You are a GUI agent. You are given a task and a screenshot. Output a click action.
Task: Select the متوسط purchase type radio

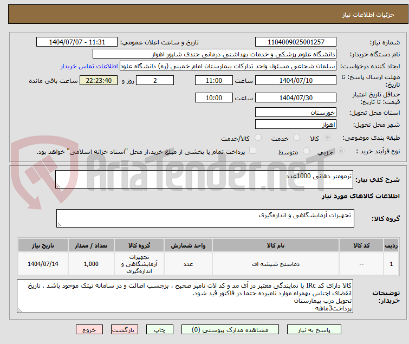click(x=306, y=151)
